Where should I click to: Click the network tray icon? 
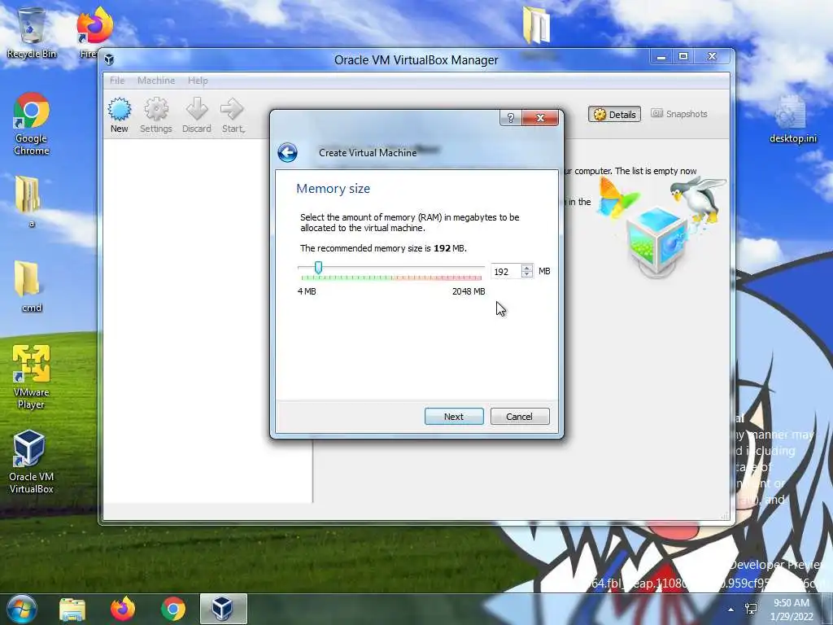click(x=751, y=609)
